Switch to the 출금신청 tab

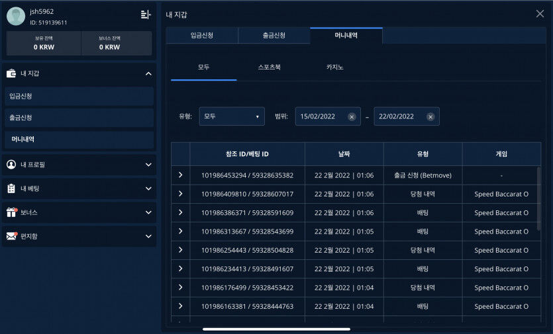(274, 35)
